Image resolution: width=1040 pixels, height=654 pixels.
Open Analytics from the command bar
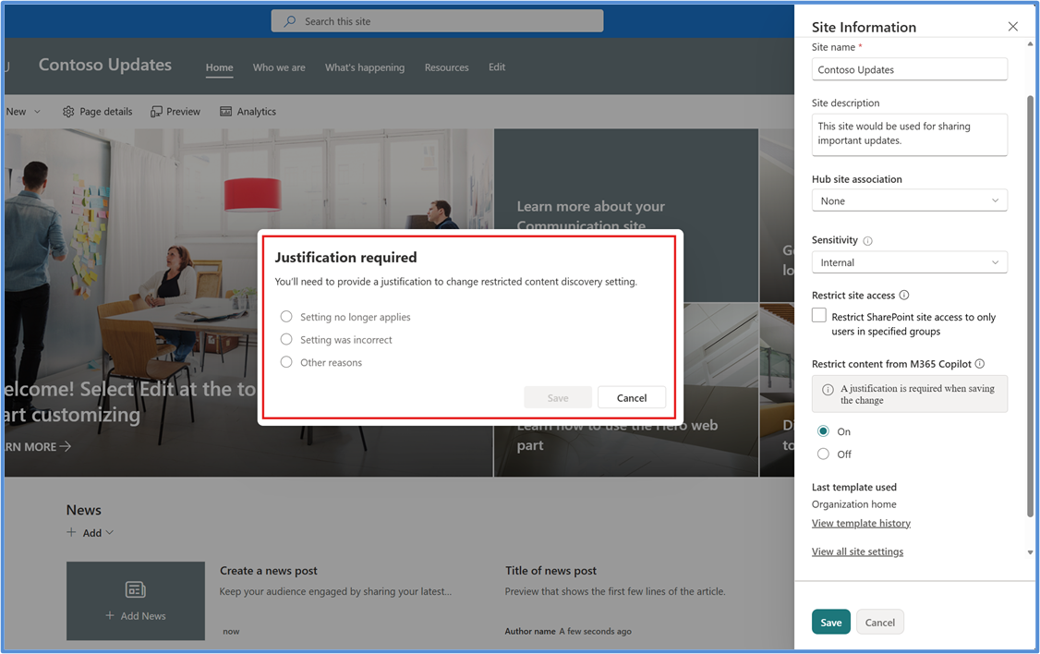tap(248, 111)
